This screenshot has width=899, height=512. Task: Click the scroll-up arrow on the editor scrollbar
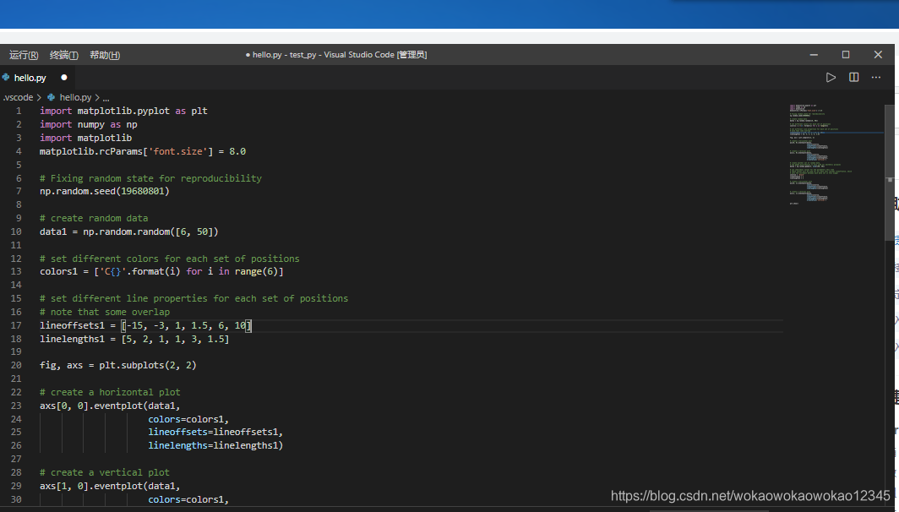[x=890, y=106]
